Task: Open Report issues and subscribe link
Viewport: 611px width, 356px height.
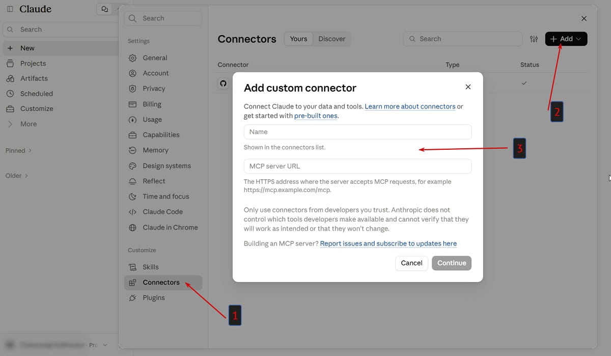Action: pos(388,243)
